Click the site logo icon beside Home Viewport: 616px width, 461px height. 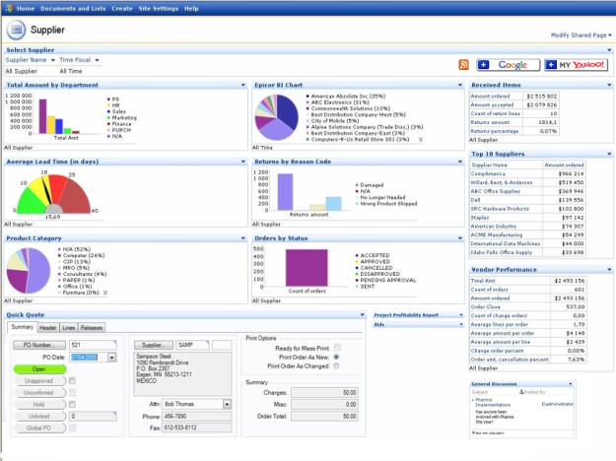pyautogui.click(x=9, y=8)
